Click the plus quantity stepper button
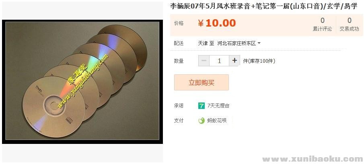This screenshot has width=364, height=164. click(x=234, y=61)
